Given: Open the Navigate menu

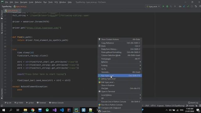Looking at the screenshot, I should point(24,2).
